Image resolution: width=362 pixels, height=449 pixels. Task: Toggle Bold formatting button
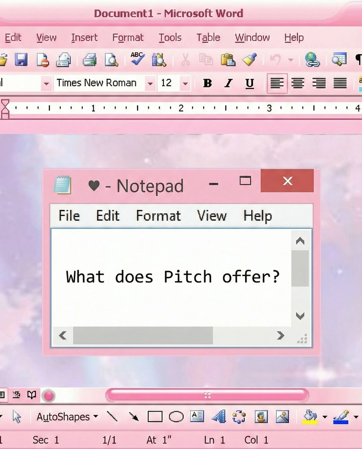click(x=207, y=83)
